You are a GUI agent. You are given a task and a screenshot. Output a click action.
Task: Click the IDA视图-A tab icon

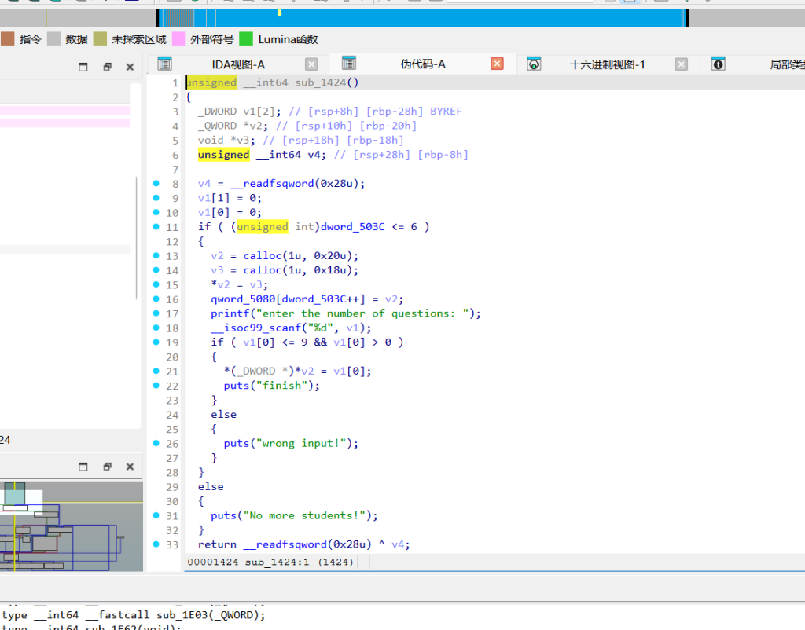click(164, 64)
